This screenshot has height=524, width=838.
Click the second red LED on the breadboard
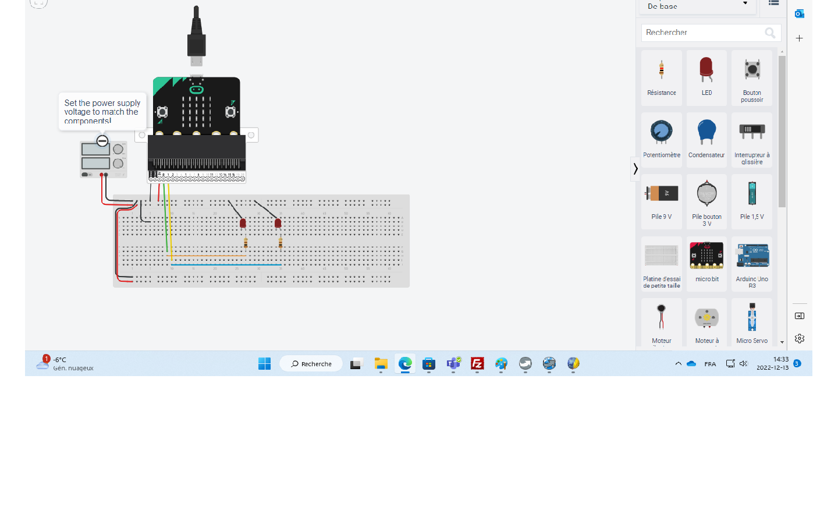click(x=278, y=223)
